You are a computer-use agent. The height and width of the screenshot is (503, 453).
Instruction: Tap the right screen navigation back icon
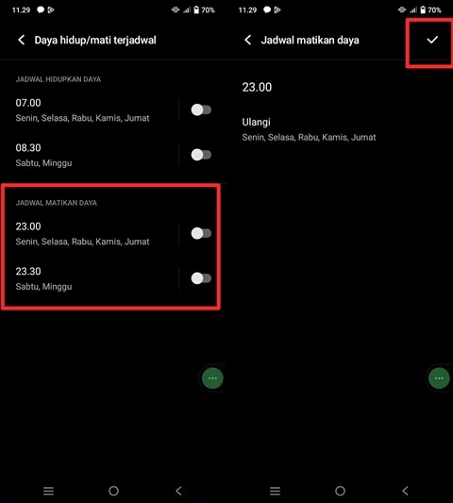[x=405, y=491]
